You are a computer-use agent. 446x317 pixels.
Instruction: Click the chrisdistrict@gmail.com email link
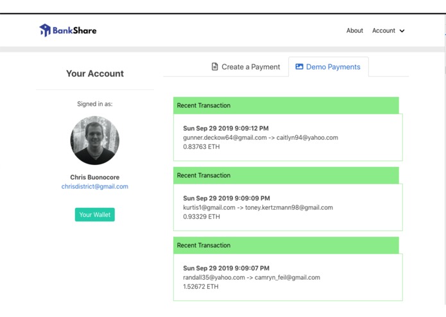[x=95, y=187]
